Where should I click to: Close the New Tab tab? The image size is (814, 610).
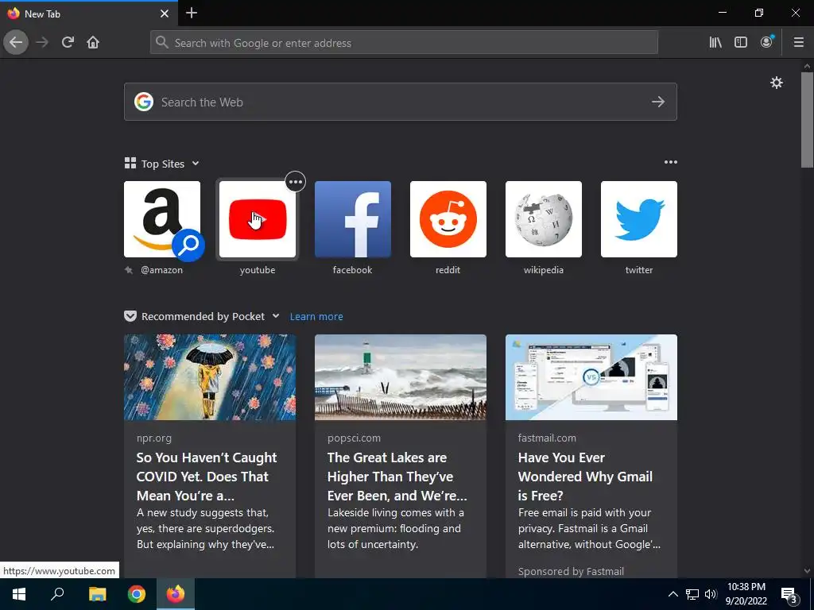164,14
